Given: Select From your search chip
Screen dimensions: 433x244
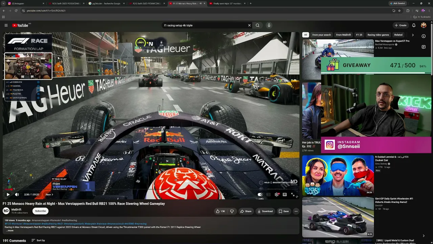Looking at the screenshot, I should (322, 35).
